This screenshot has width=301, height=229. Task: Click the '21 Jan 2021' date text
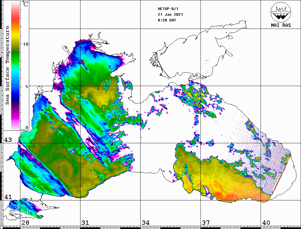[x=170, y=14]
